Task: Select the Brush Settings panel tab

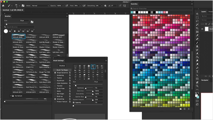Action: [x=58, y=61]
